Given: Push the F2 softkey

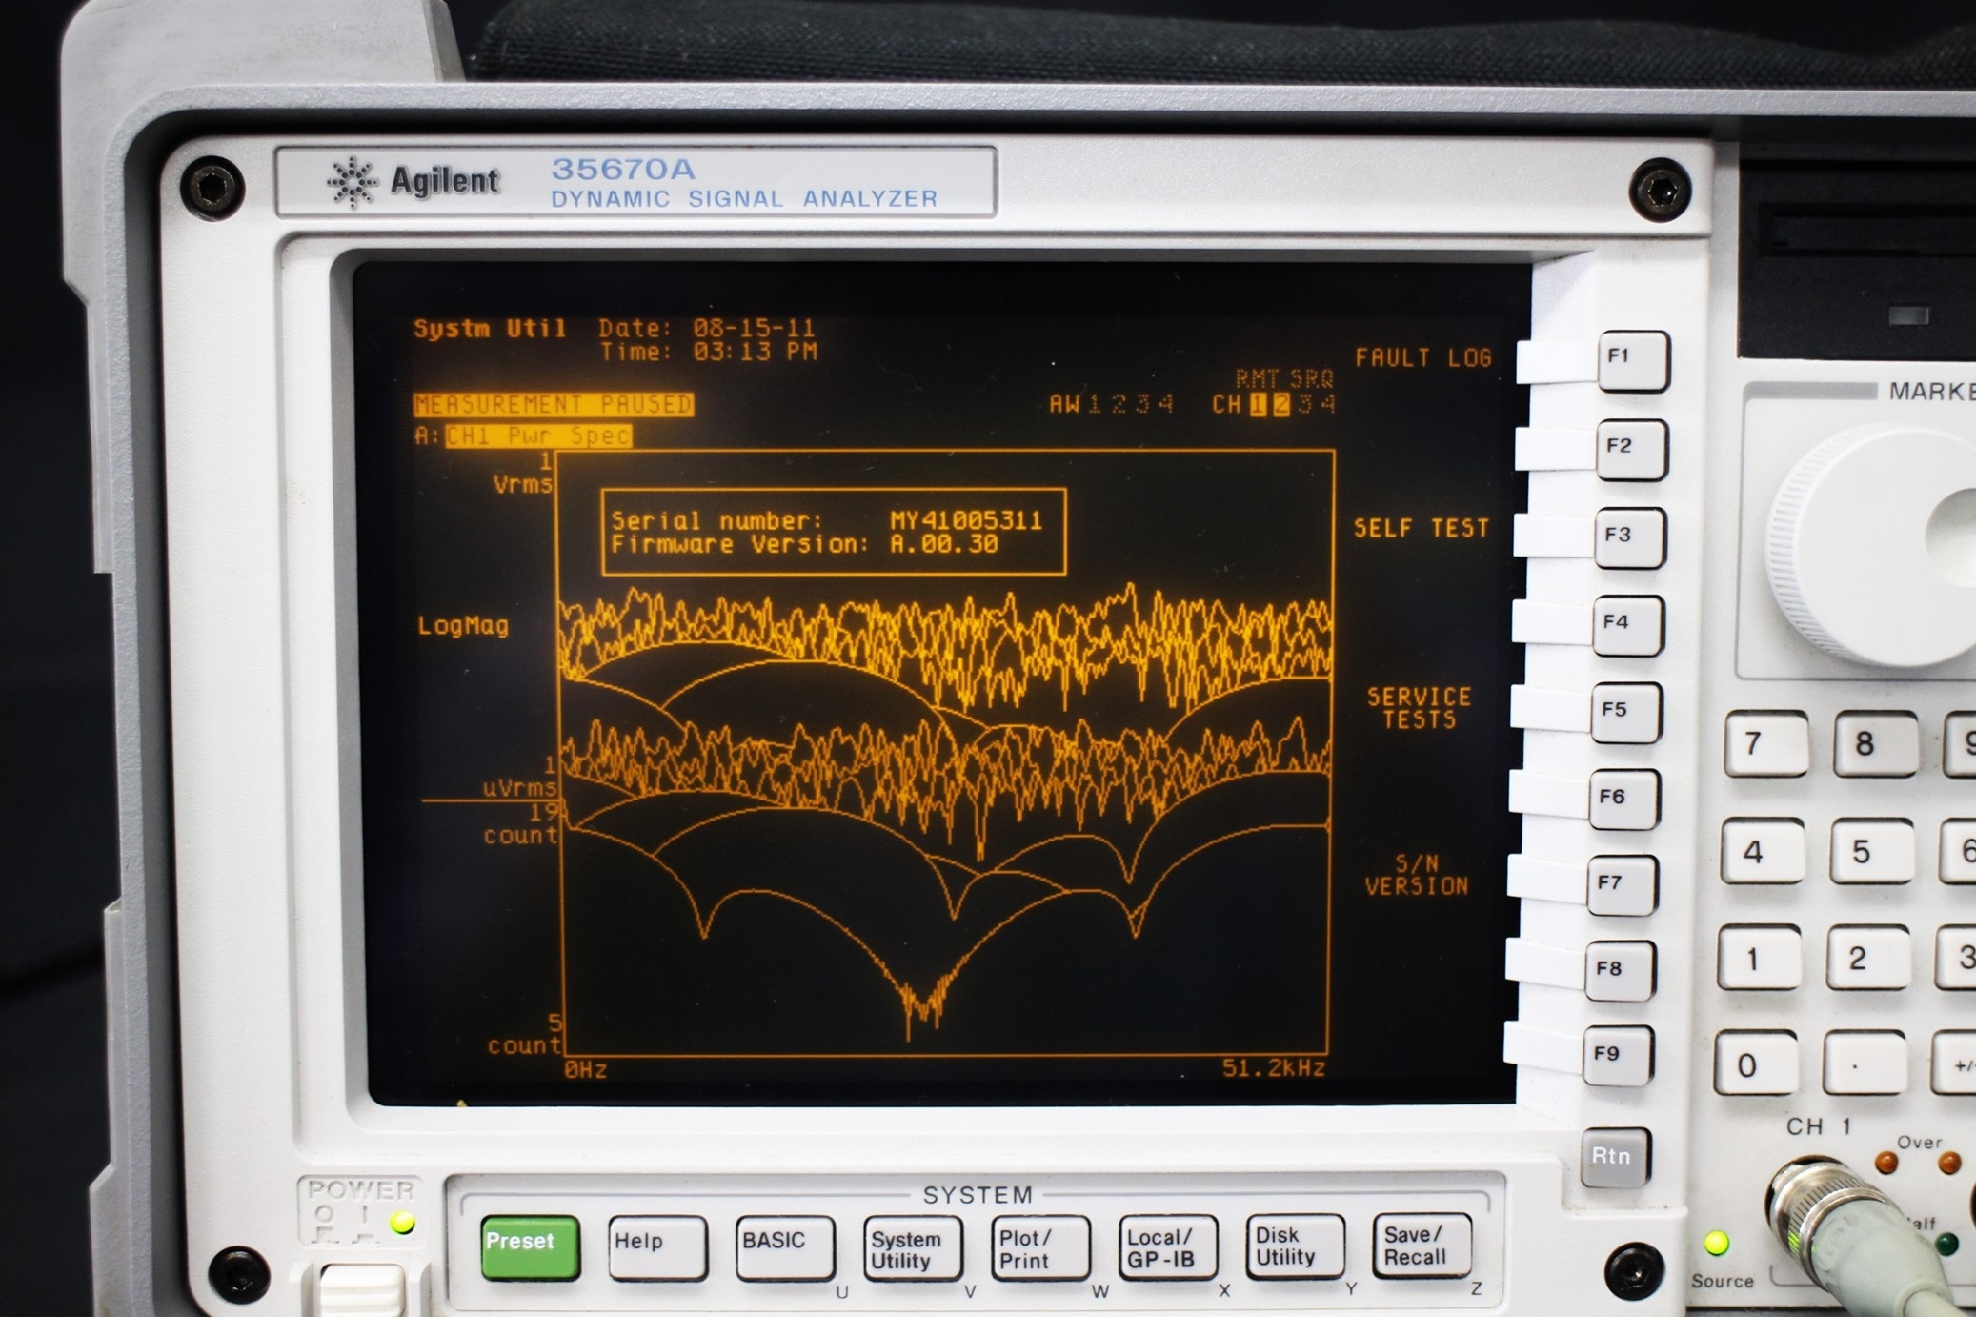Looking at the screenshot, I should point(1631,450).
